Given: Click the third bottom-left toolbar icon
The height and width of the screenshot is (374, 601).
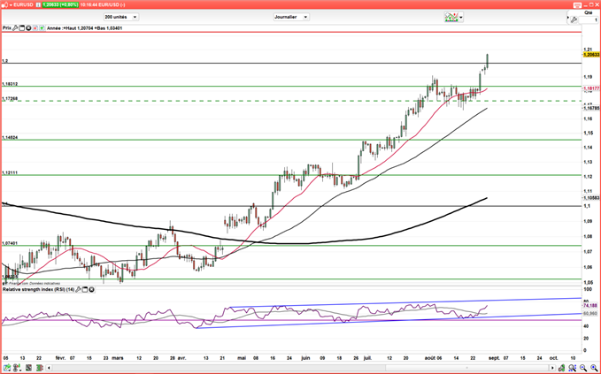Looking at the screenshot, I should [28, 368].
